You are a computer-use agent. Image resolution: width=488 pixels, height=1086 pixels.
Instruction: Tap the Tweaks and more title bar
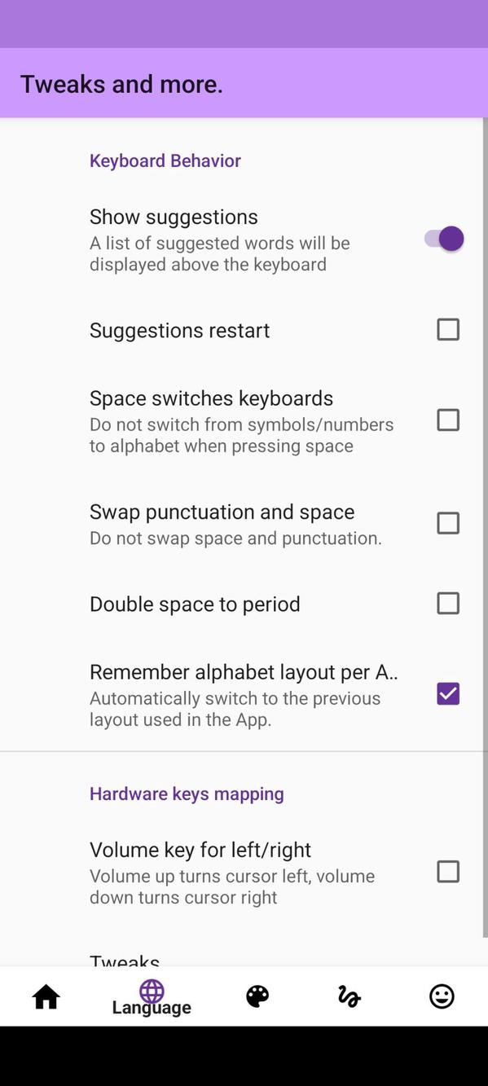121,83
